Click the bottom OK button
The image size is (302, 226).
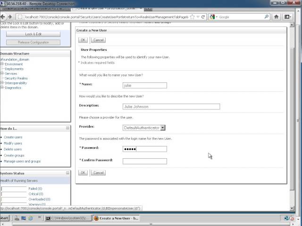(x=83, y=173)
